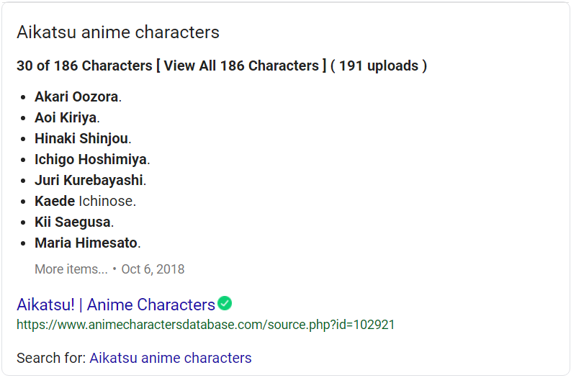Click the "Aikatsu anime characters" heading

tap(118, 32)
